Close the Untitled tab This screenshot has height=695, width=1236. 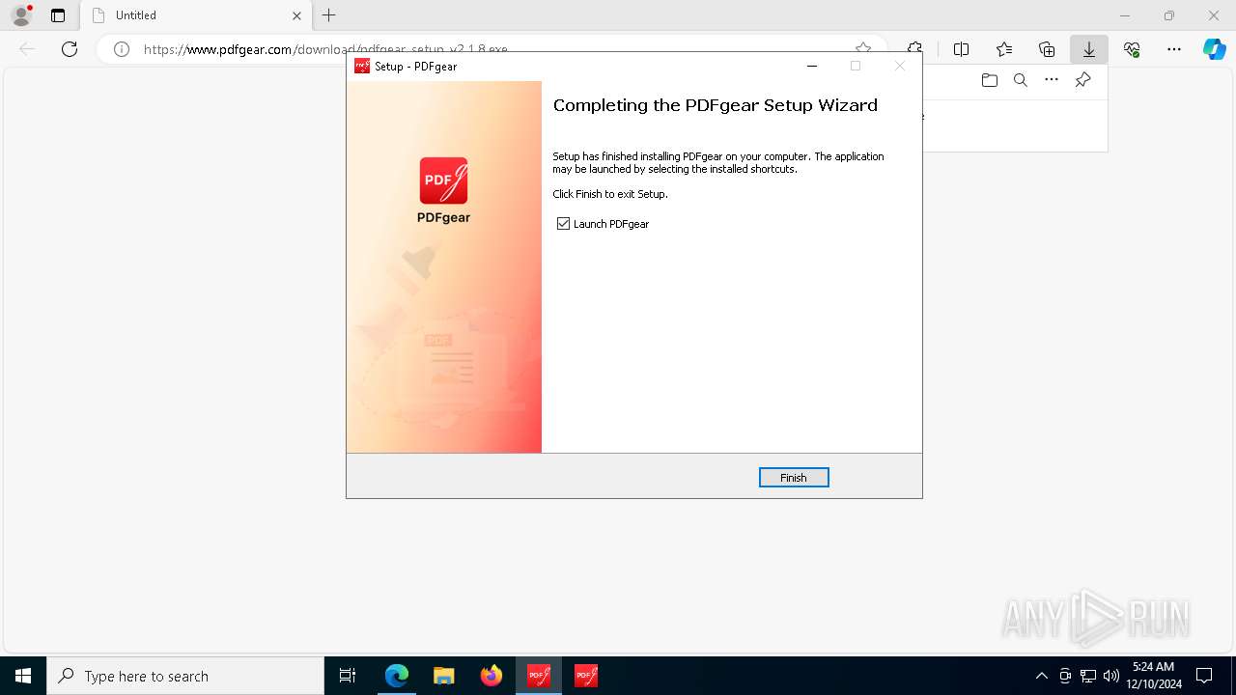[x=296, y=15]
